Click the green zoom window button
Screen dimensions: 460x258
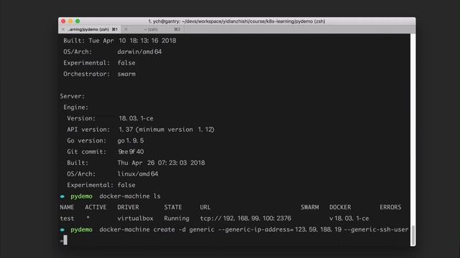pos(78,21)
